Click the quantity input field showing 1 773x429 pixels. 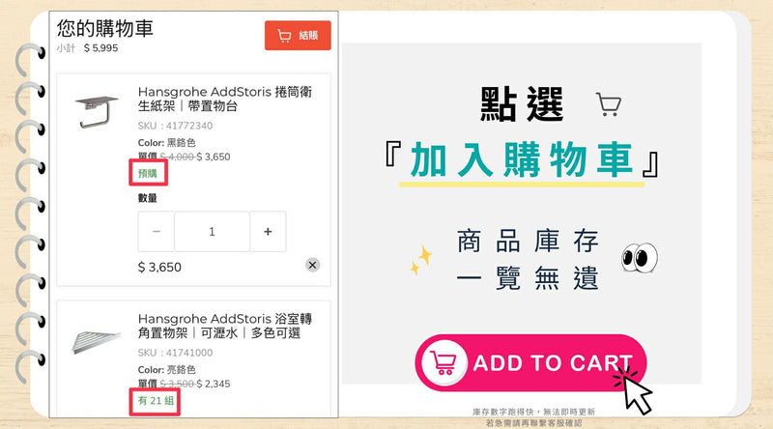pyautogui.click(x=212, y=231)
